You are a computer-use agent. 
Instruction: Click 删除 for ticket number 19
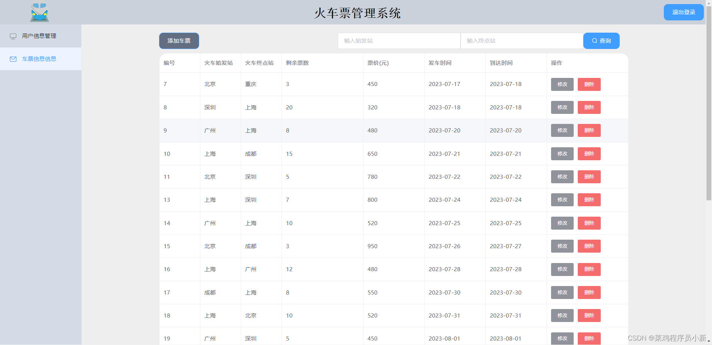[589, 339]
